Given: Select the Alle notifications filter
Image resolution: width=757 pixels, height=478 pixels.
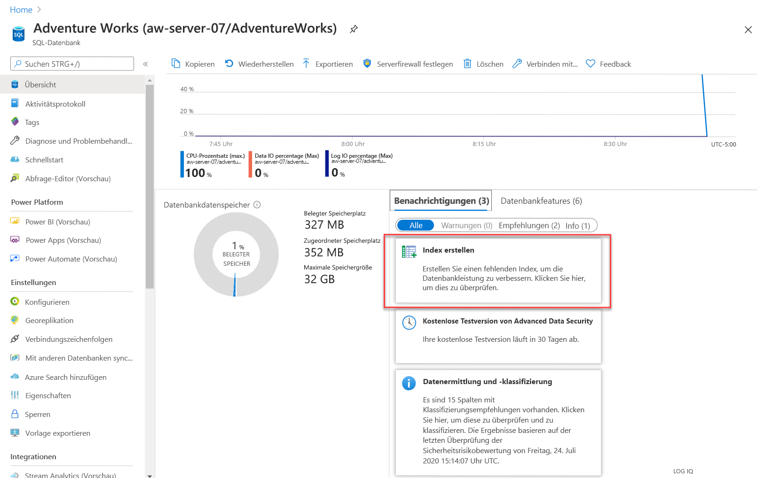Looking at the screenshot, I should point(416,225).
